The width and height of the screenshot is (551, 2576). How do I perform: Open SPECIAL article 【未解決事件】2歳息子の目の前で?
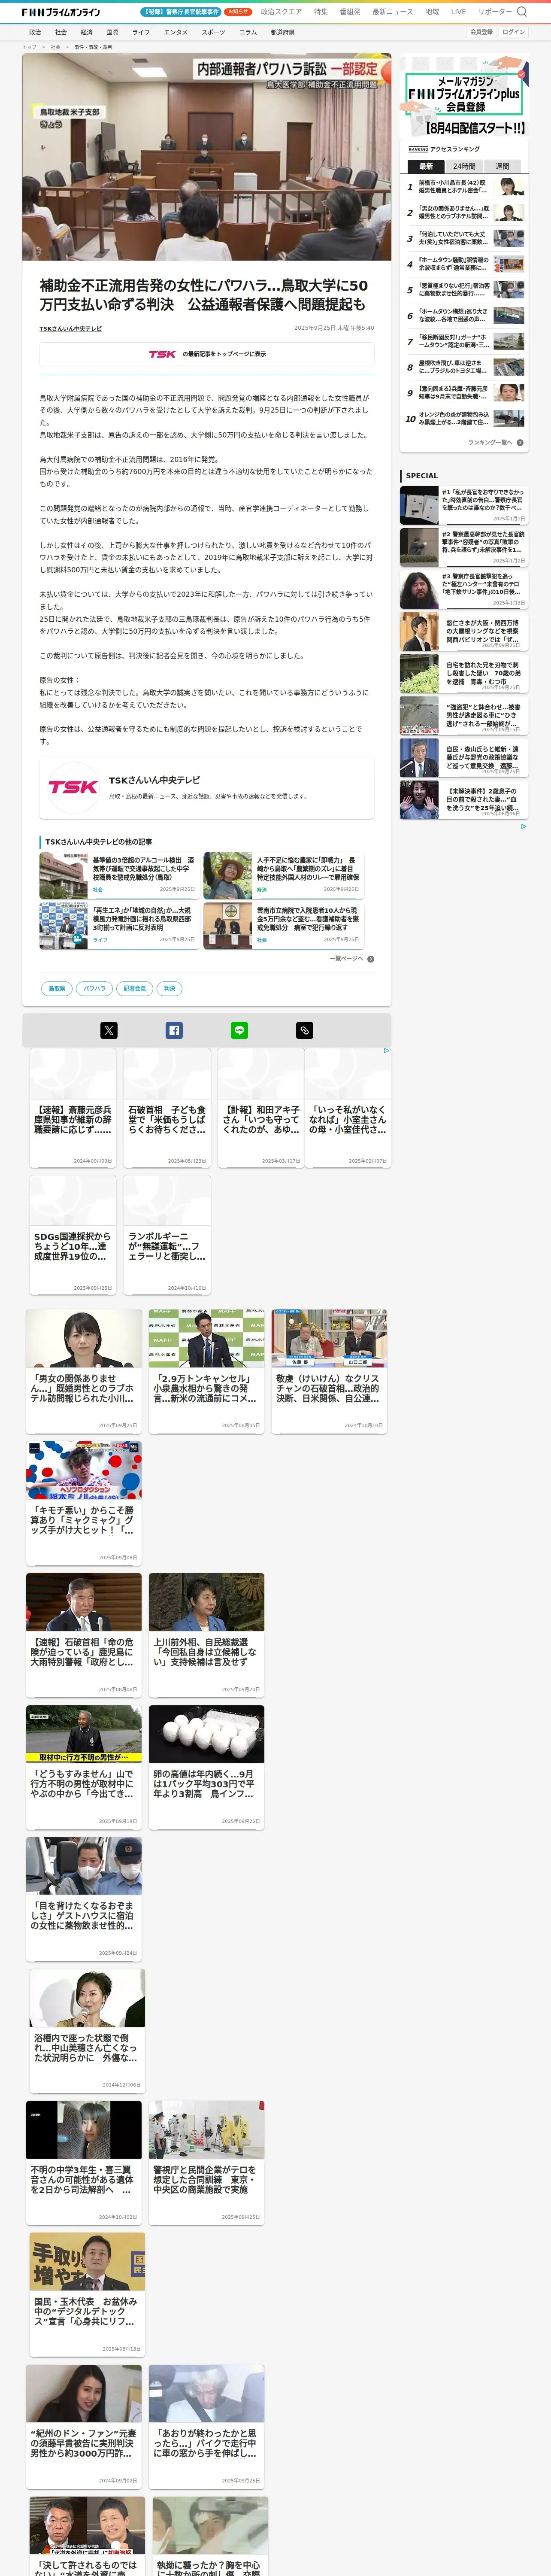463,799
